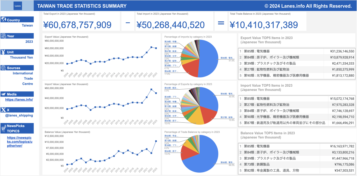This screenshot has width=357, height=176.
Task: Click the X social media logo icon
Action: pyautogui.click(x=4, y=110)
